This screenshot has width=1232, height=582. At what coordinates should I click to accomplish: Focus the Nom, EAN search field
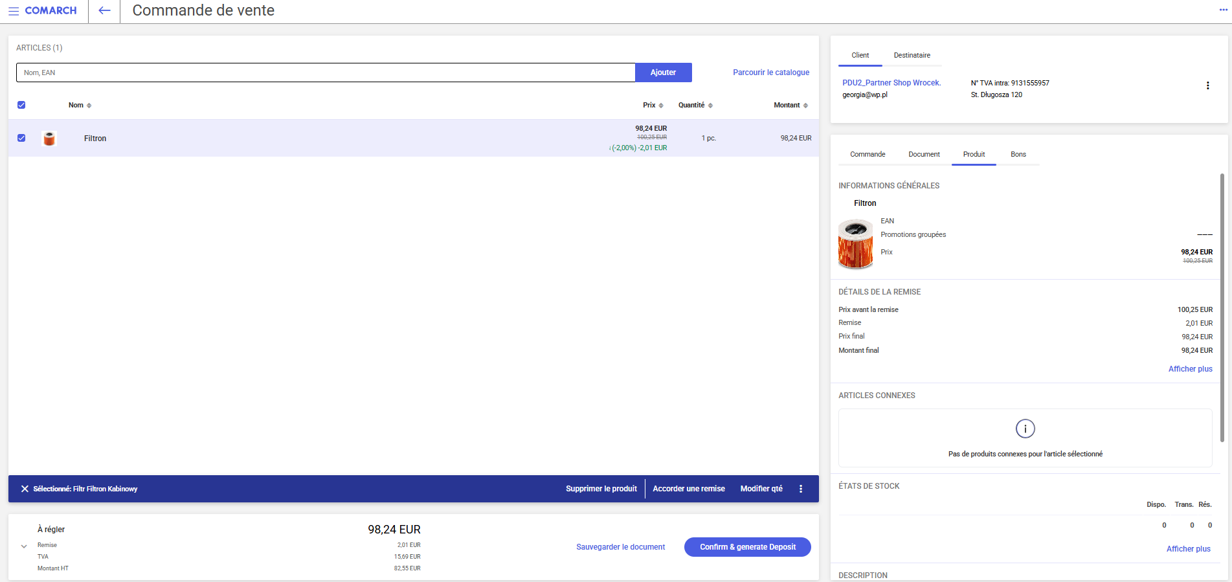(x=325, y=73)
